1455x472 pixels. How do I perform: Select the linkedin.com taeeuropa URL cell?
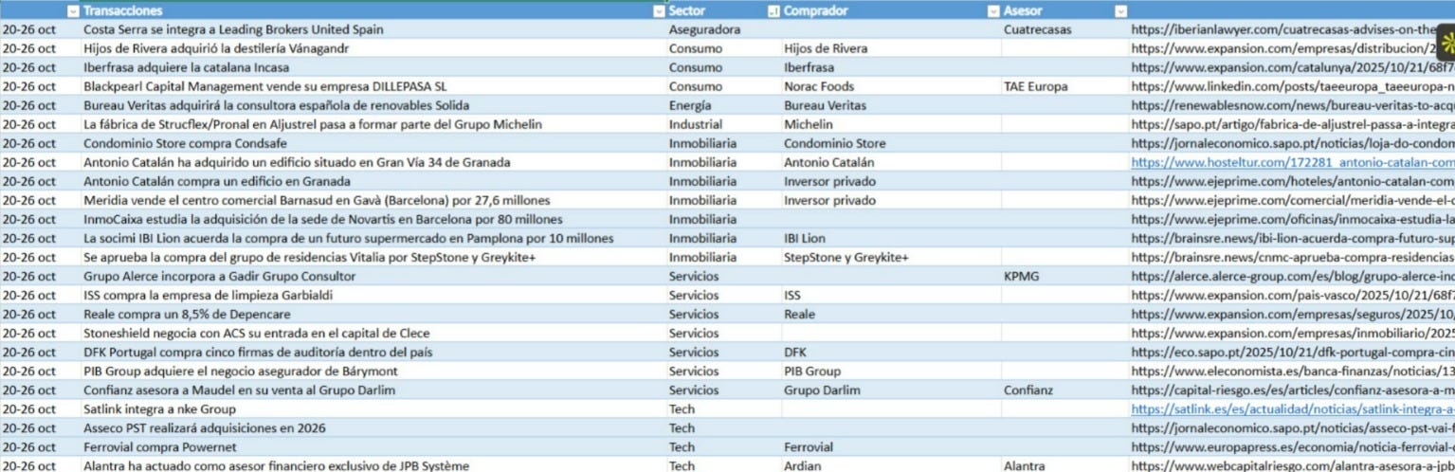coord(1291,86)
